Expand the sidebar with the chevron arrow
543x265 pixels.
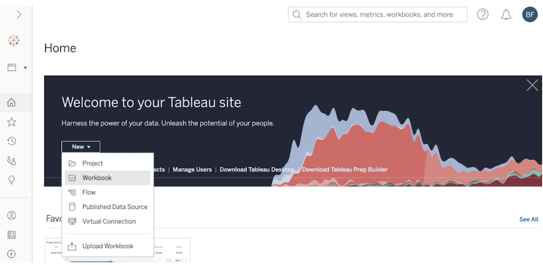click(19, 14)
